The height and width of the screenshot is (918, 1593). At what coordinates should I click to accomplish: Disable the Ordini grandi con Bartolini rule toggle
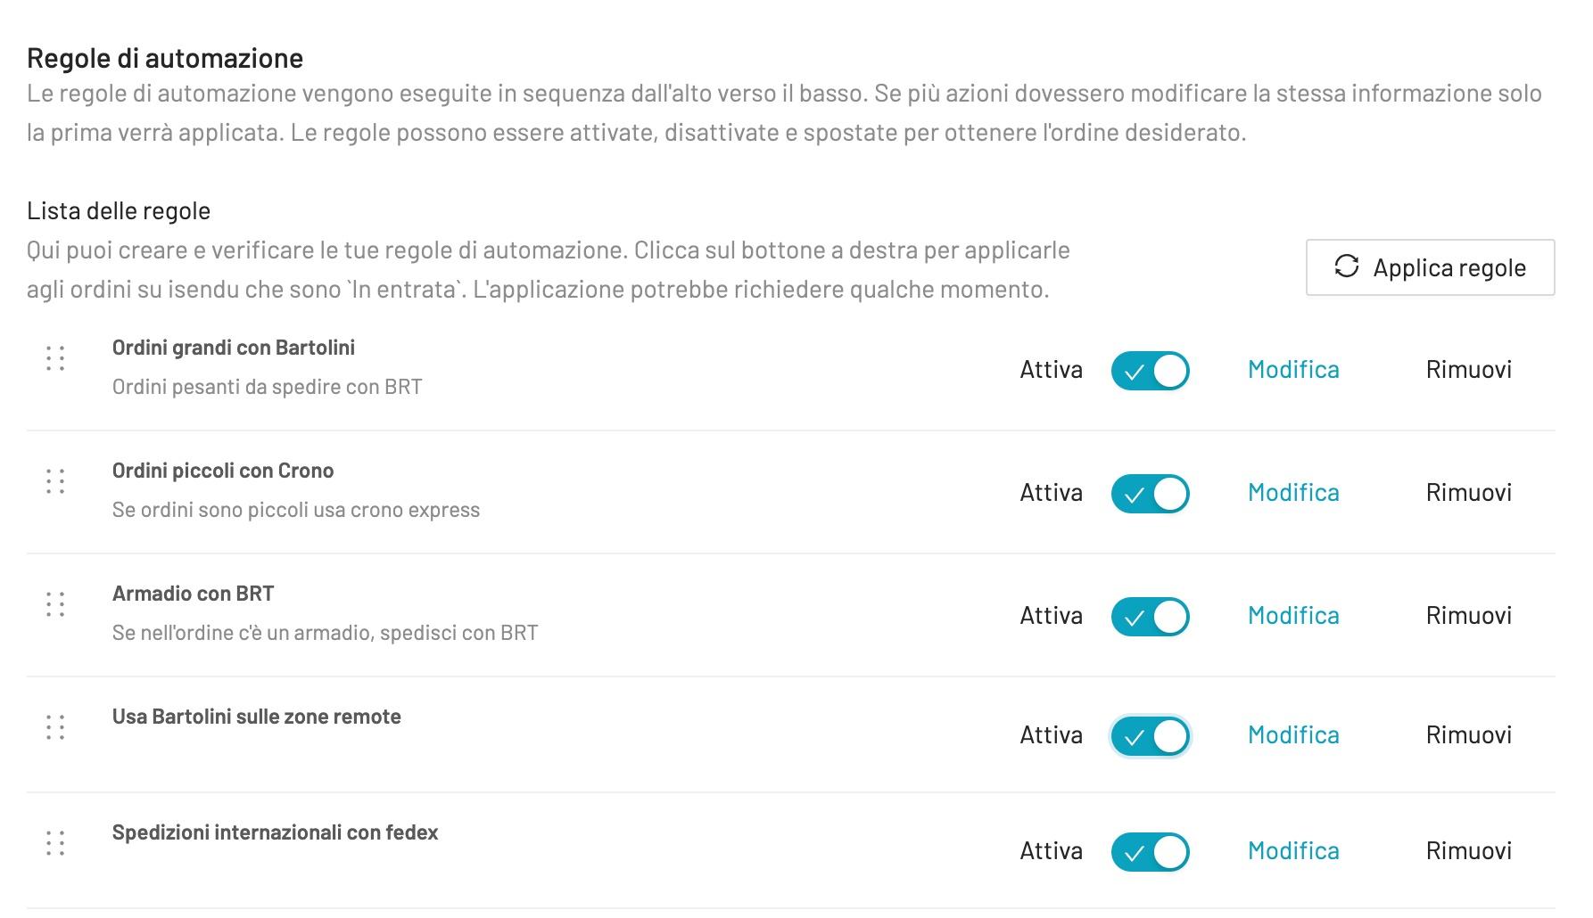pyautogui.click(x=1150, y=371)
